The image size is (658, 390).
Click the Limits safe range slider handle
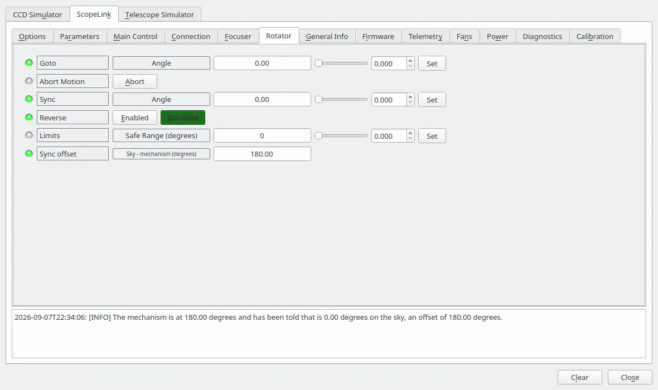[x=319, y=135]
